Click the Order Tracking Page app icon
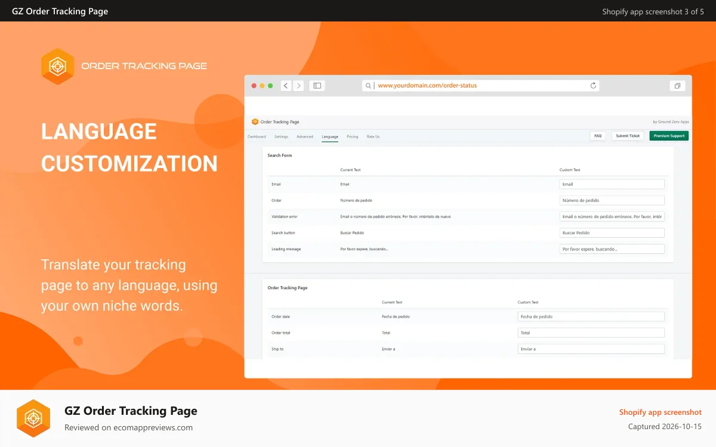Screen dimensions: 716x447 coord(255,122)
